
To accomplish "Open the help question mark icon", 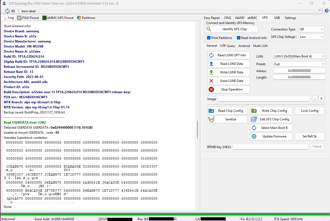I will coord(327,11).
